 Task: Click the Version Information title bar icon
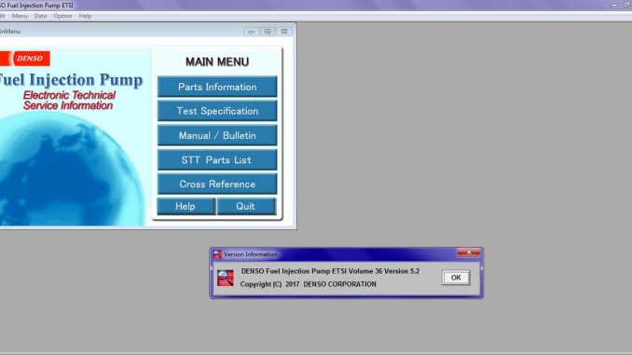[x=217, y=254]
